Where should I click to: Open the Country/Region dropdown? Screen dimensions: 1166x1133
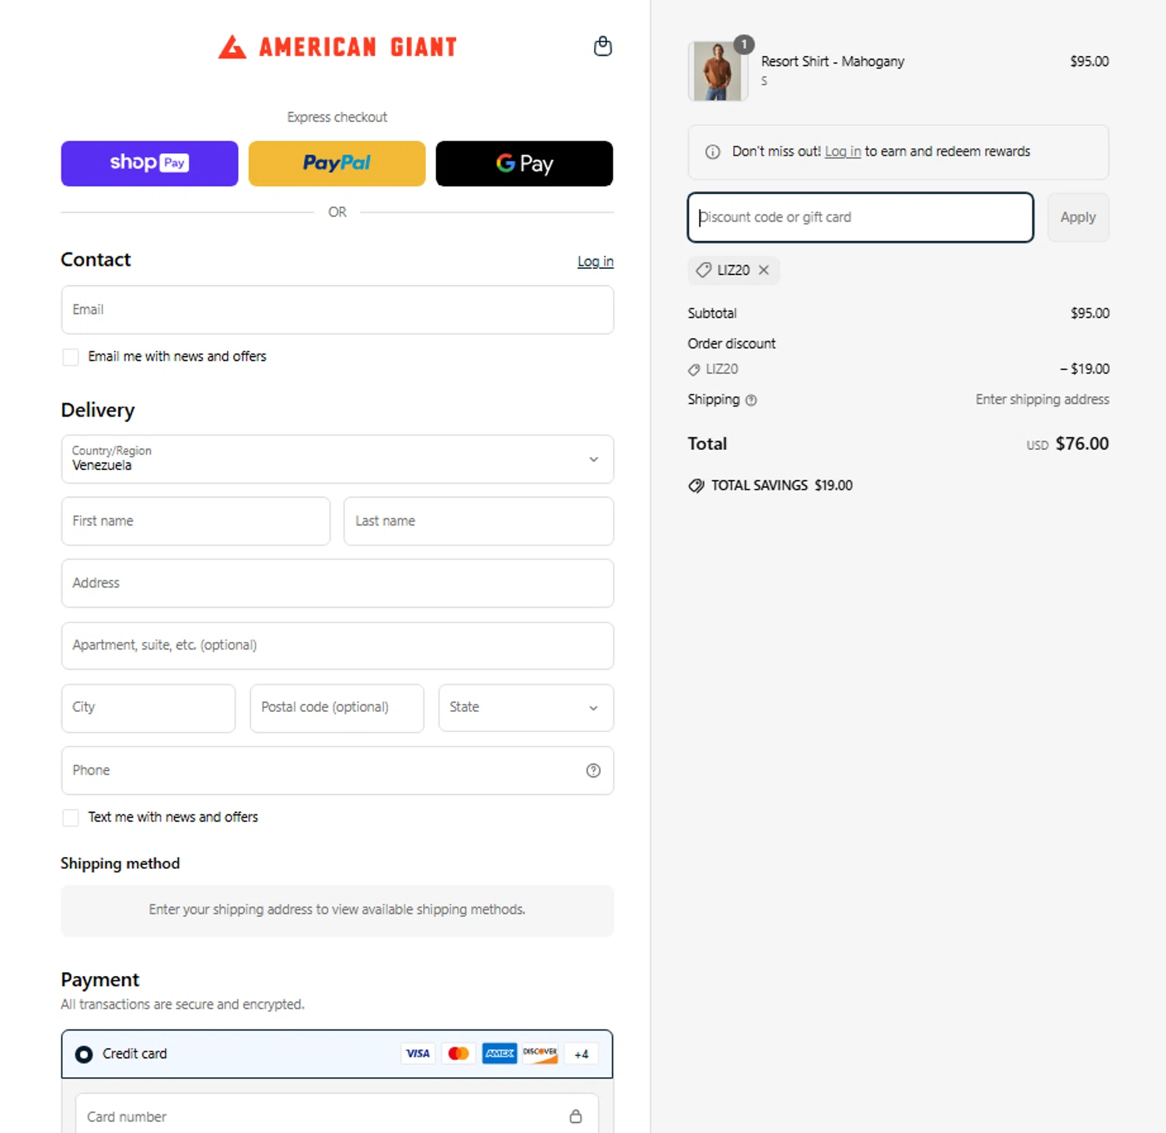click(337, 459)
